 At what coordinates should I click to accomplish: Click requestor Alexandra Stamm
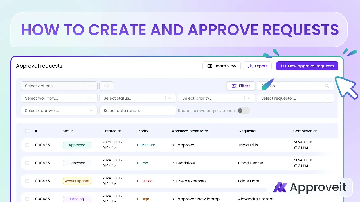pos(256,199)
